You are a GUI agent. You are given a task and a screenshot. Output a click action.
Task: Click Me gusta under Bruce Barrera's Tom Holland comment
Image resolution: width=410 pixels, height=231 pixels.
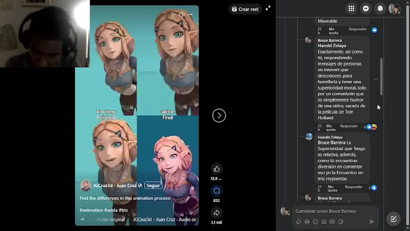(x=331, y=128)
